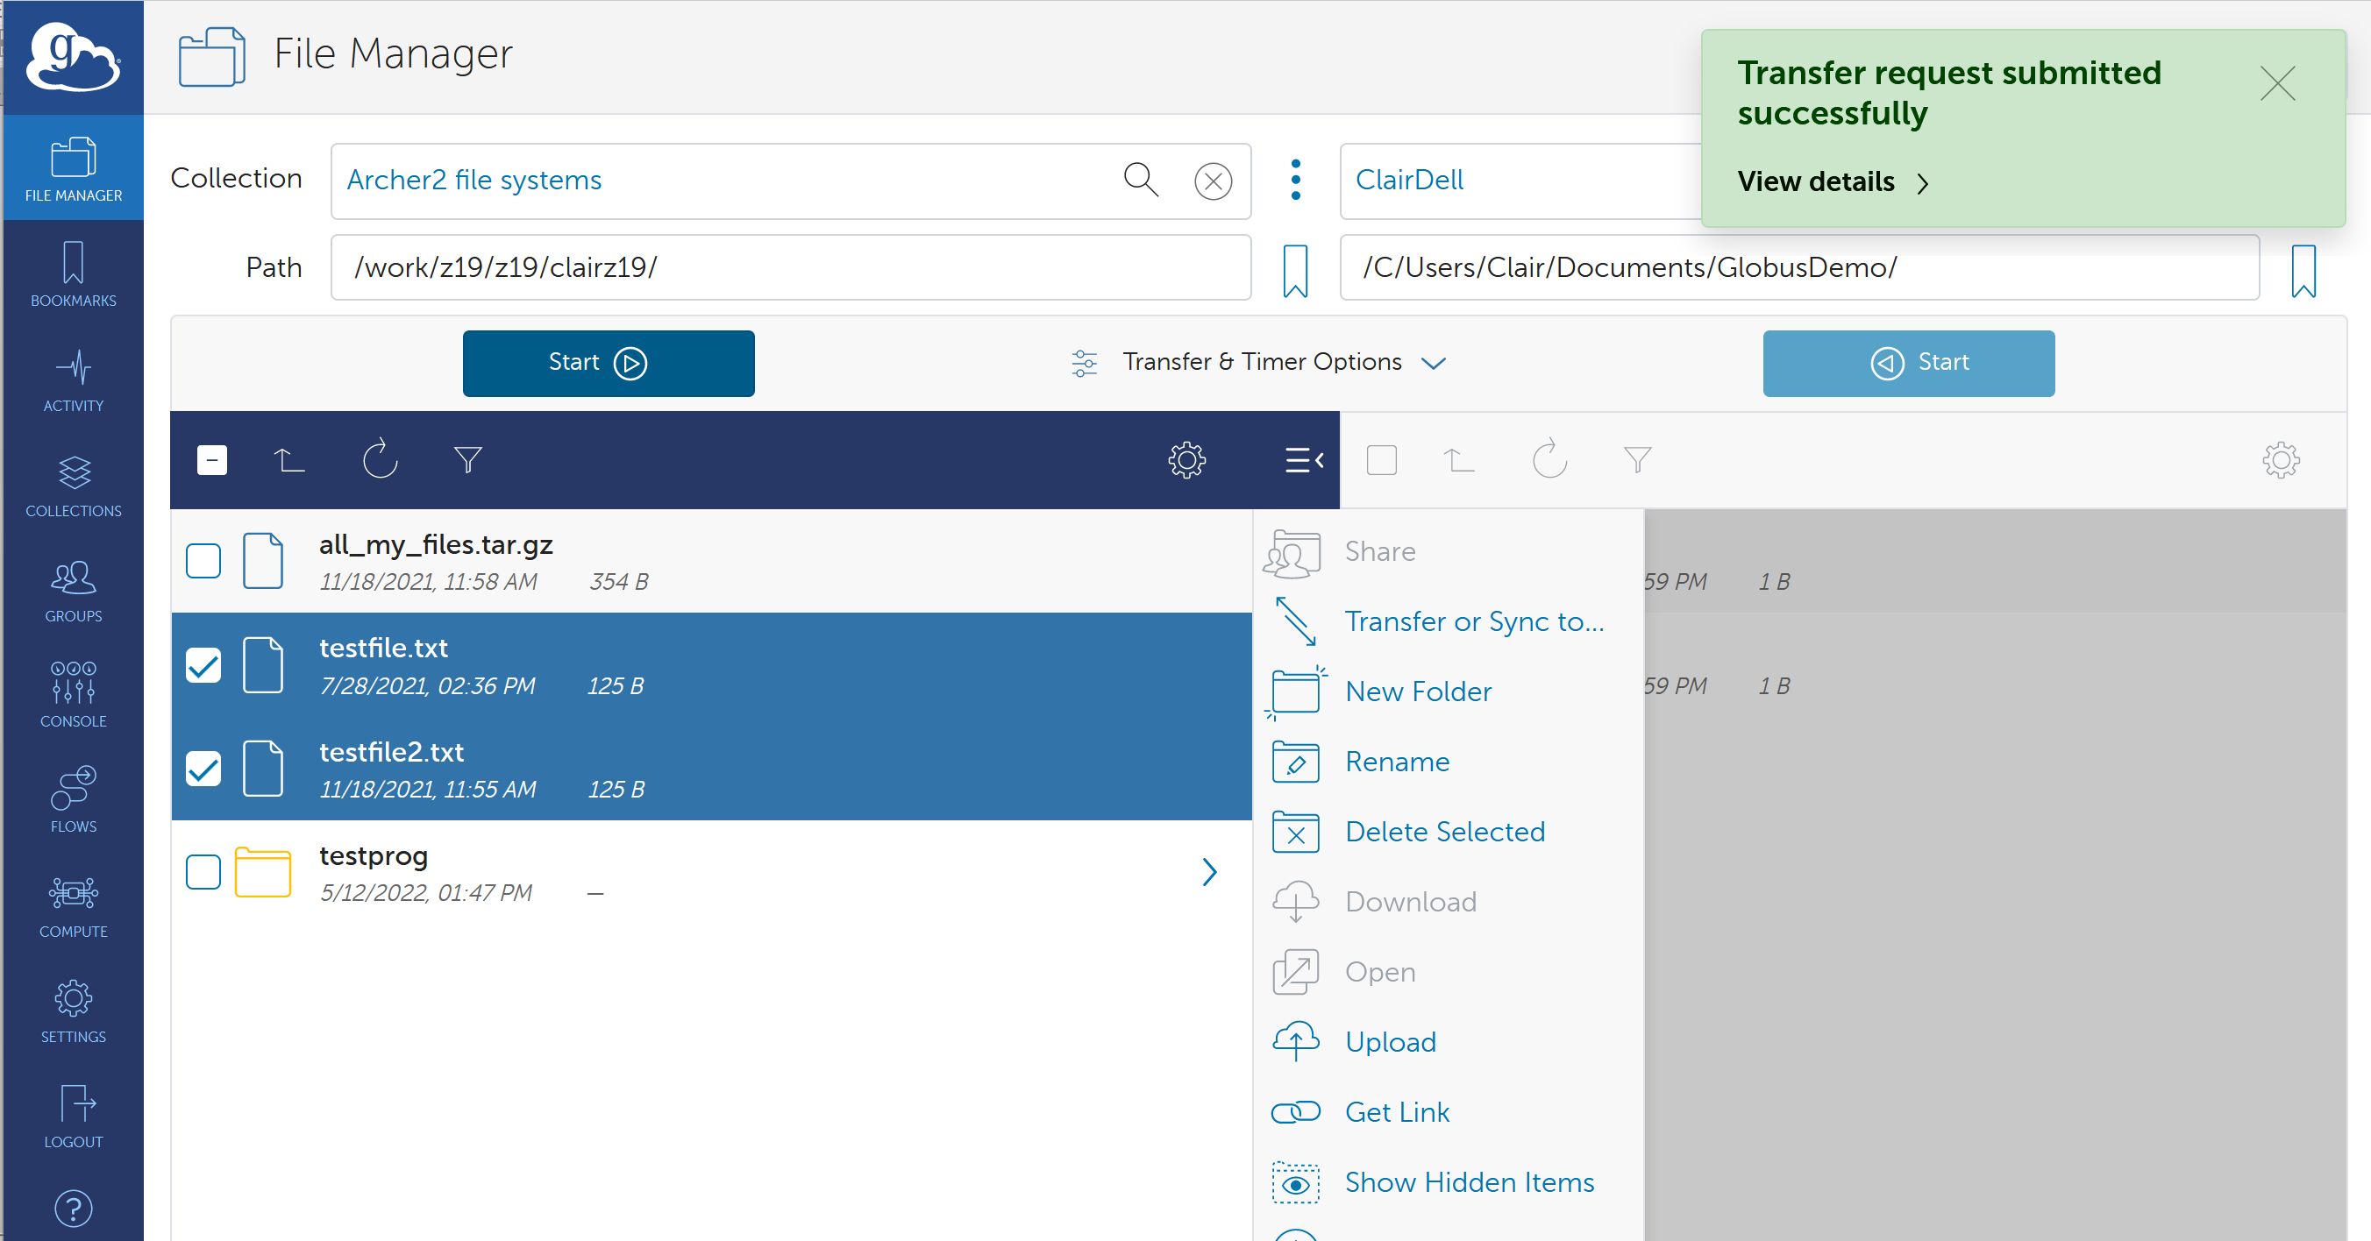Open left pane view settings gear
This screenshot has width=2371, height=1241.
(x=1186, y=459)
